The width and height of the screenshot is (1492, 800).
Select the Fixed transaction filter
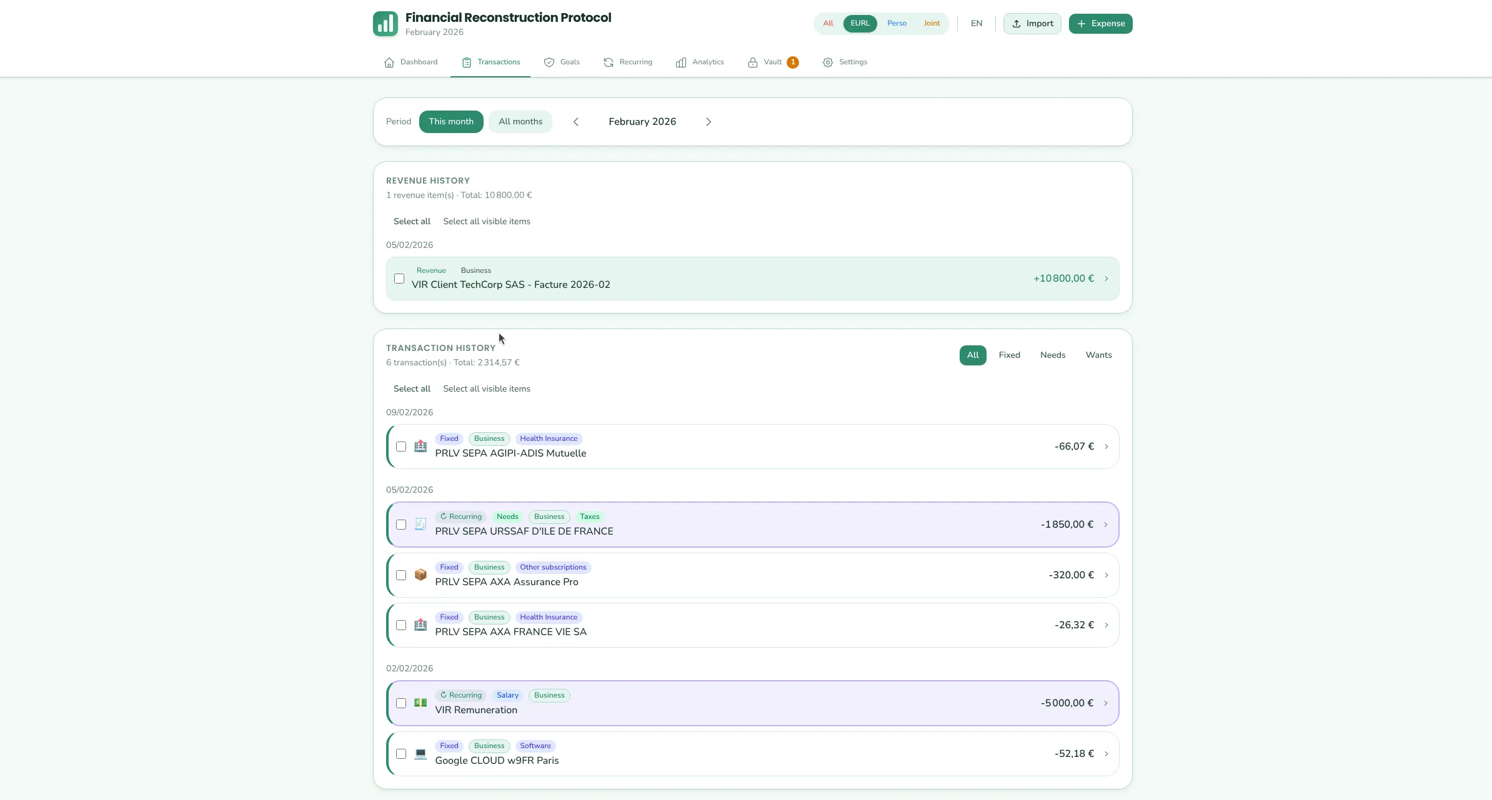pos(1008,355)
